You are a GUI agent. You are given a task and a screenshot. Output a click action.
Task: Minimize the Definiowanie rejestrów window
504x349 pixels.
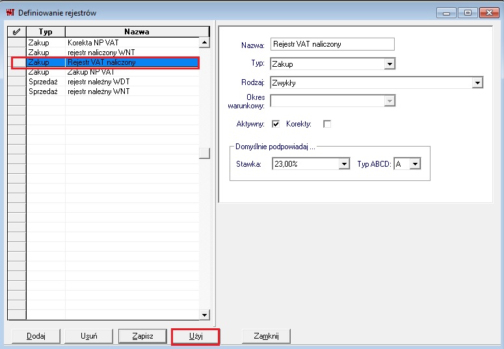pyautogui.click(x=446, y=13)
